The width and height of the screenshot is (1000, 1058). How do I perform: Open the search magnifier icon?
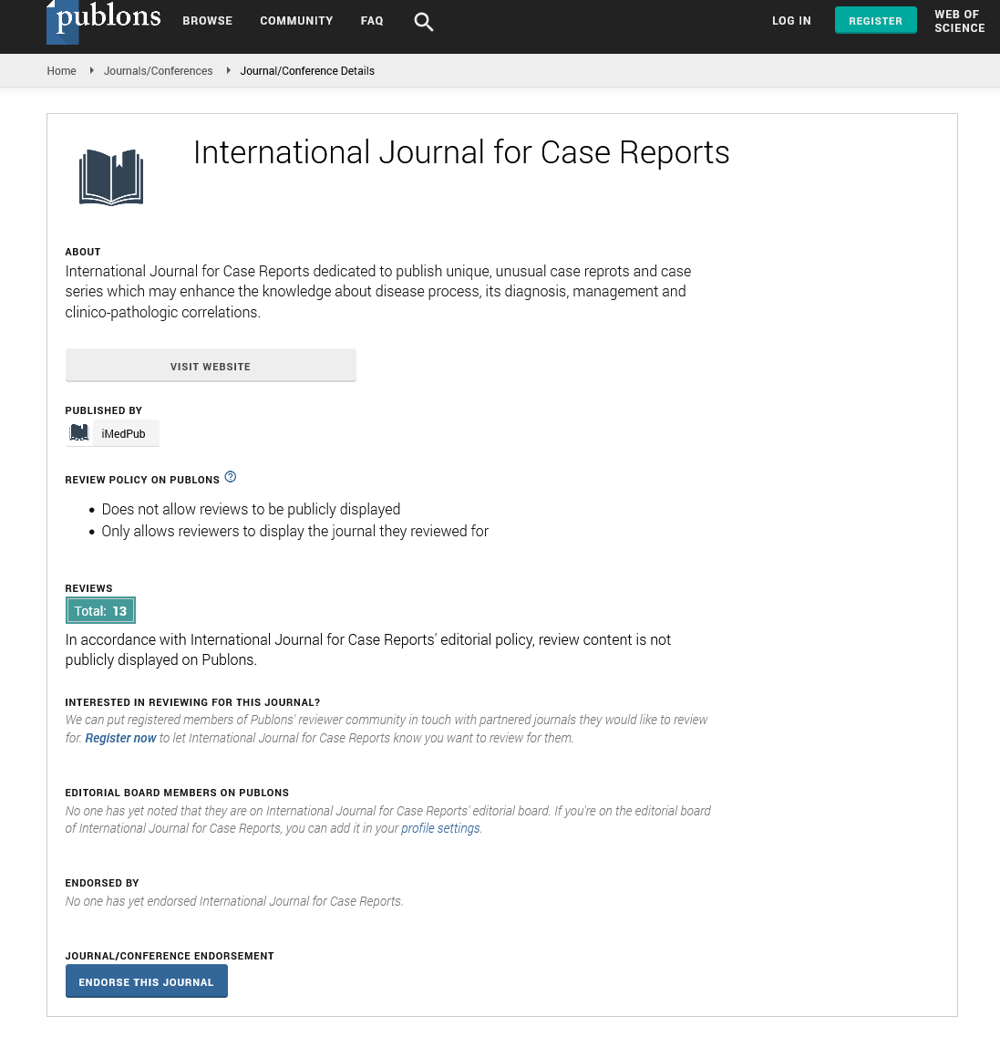tap(423, 21)
